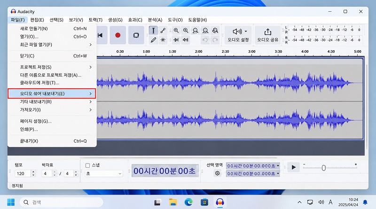Open File Explorer from taskbar
The width and height of the screenshot is (376, 209).
point(172,202)
